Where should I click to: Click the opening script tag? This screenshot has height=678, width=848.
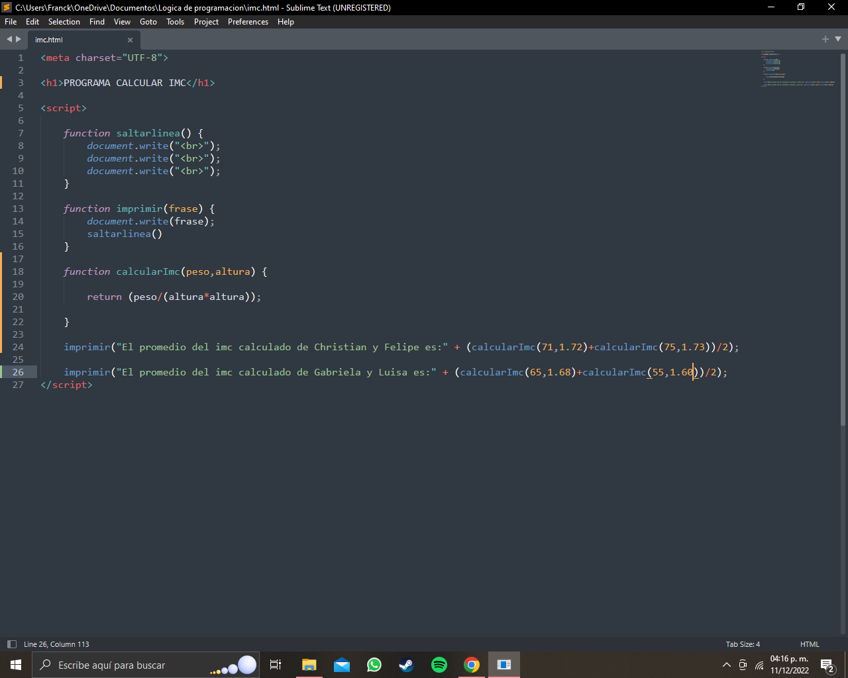coord(64,108)
